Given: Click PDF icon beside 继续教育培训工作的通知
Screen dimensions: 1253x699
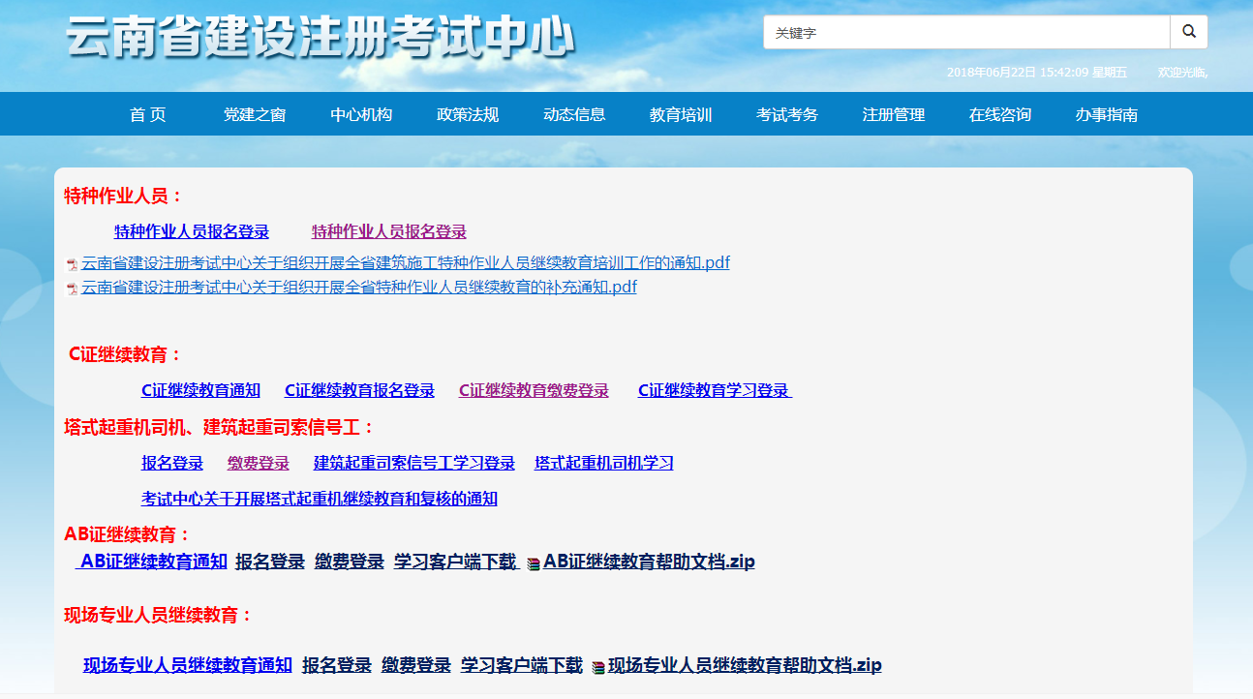Looking at the screenshot, I should coord(72,264).
